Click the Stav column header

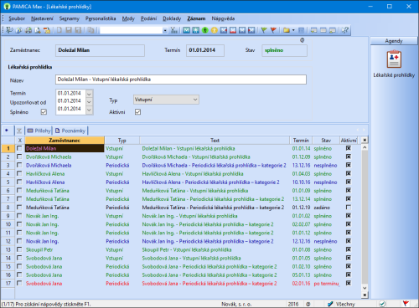[x=326, y=140]
